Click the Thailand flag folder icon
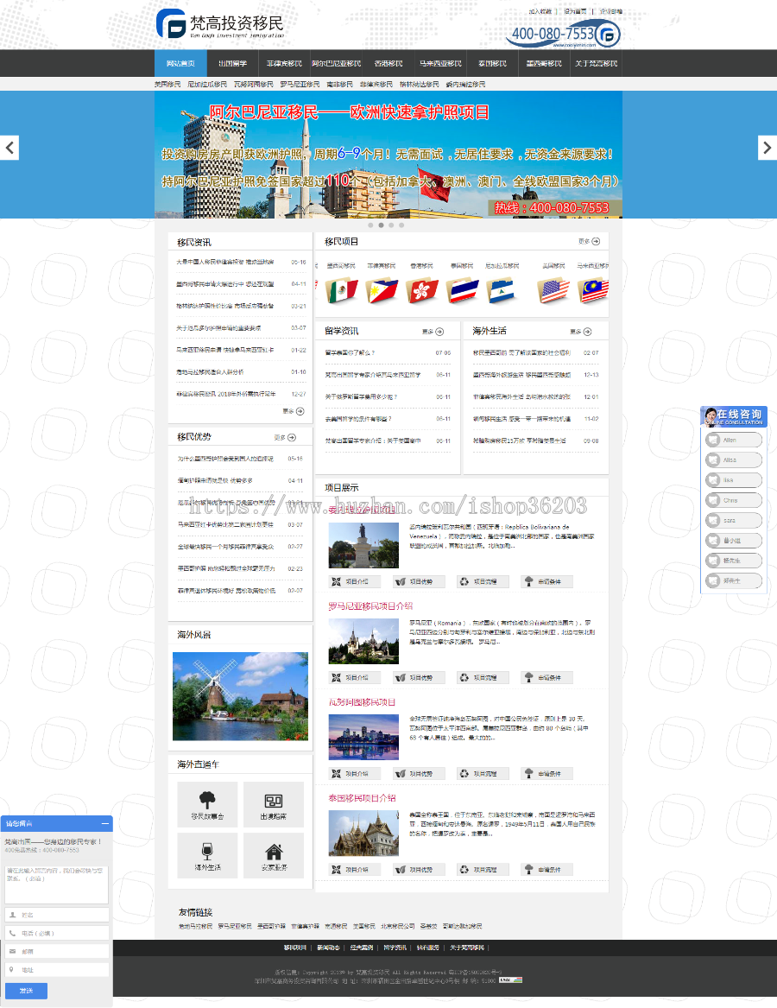The image size is (777, 1008). coord(463,291)
